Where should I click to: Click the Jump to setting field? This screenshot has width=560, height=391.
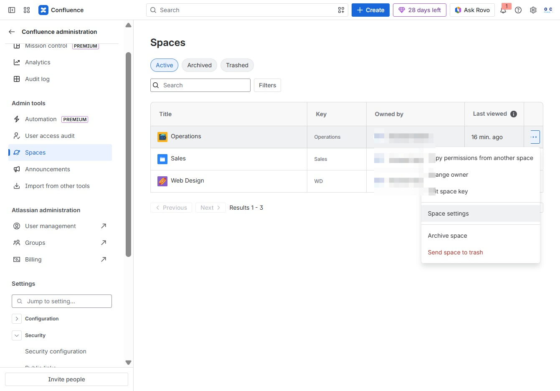coord(62,301)
